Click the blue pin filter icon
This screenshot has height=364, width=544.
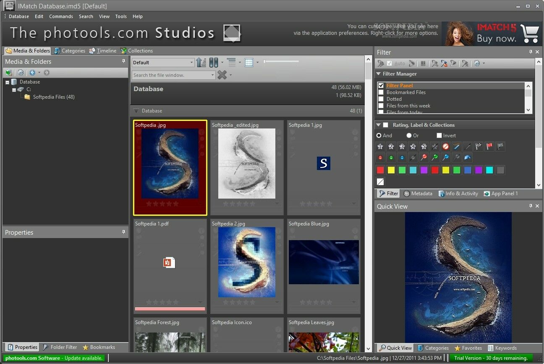(x=446, y=158)
